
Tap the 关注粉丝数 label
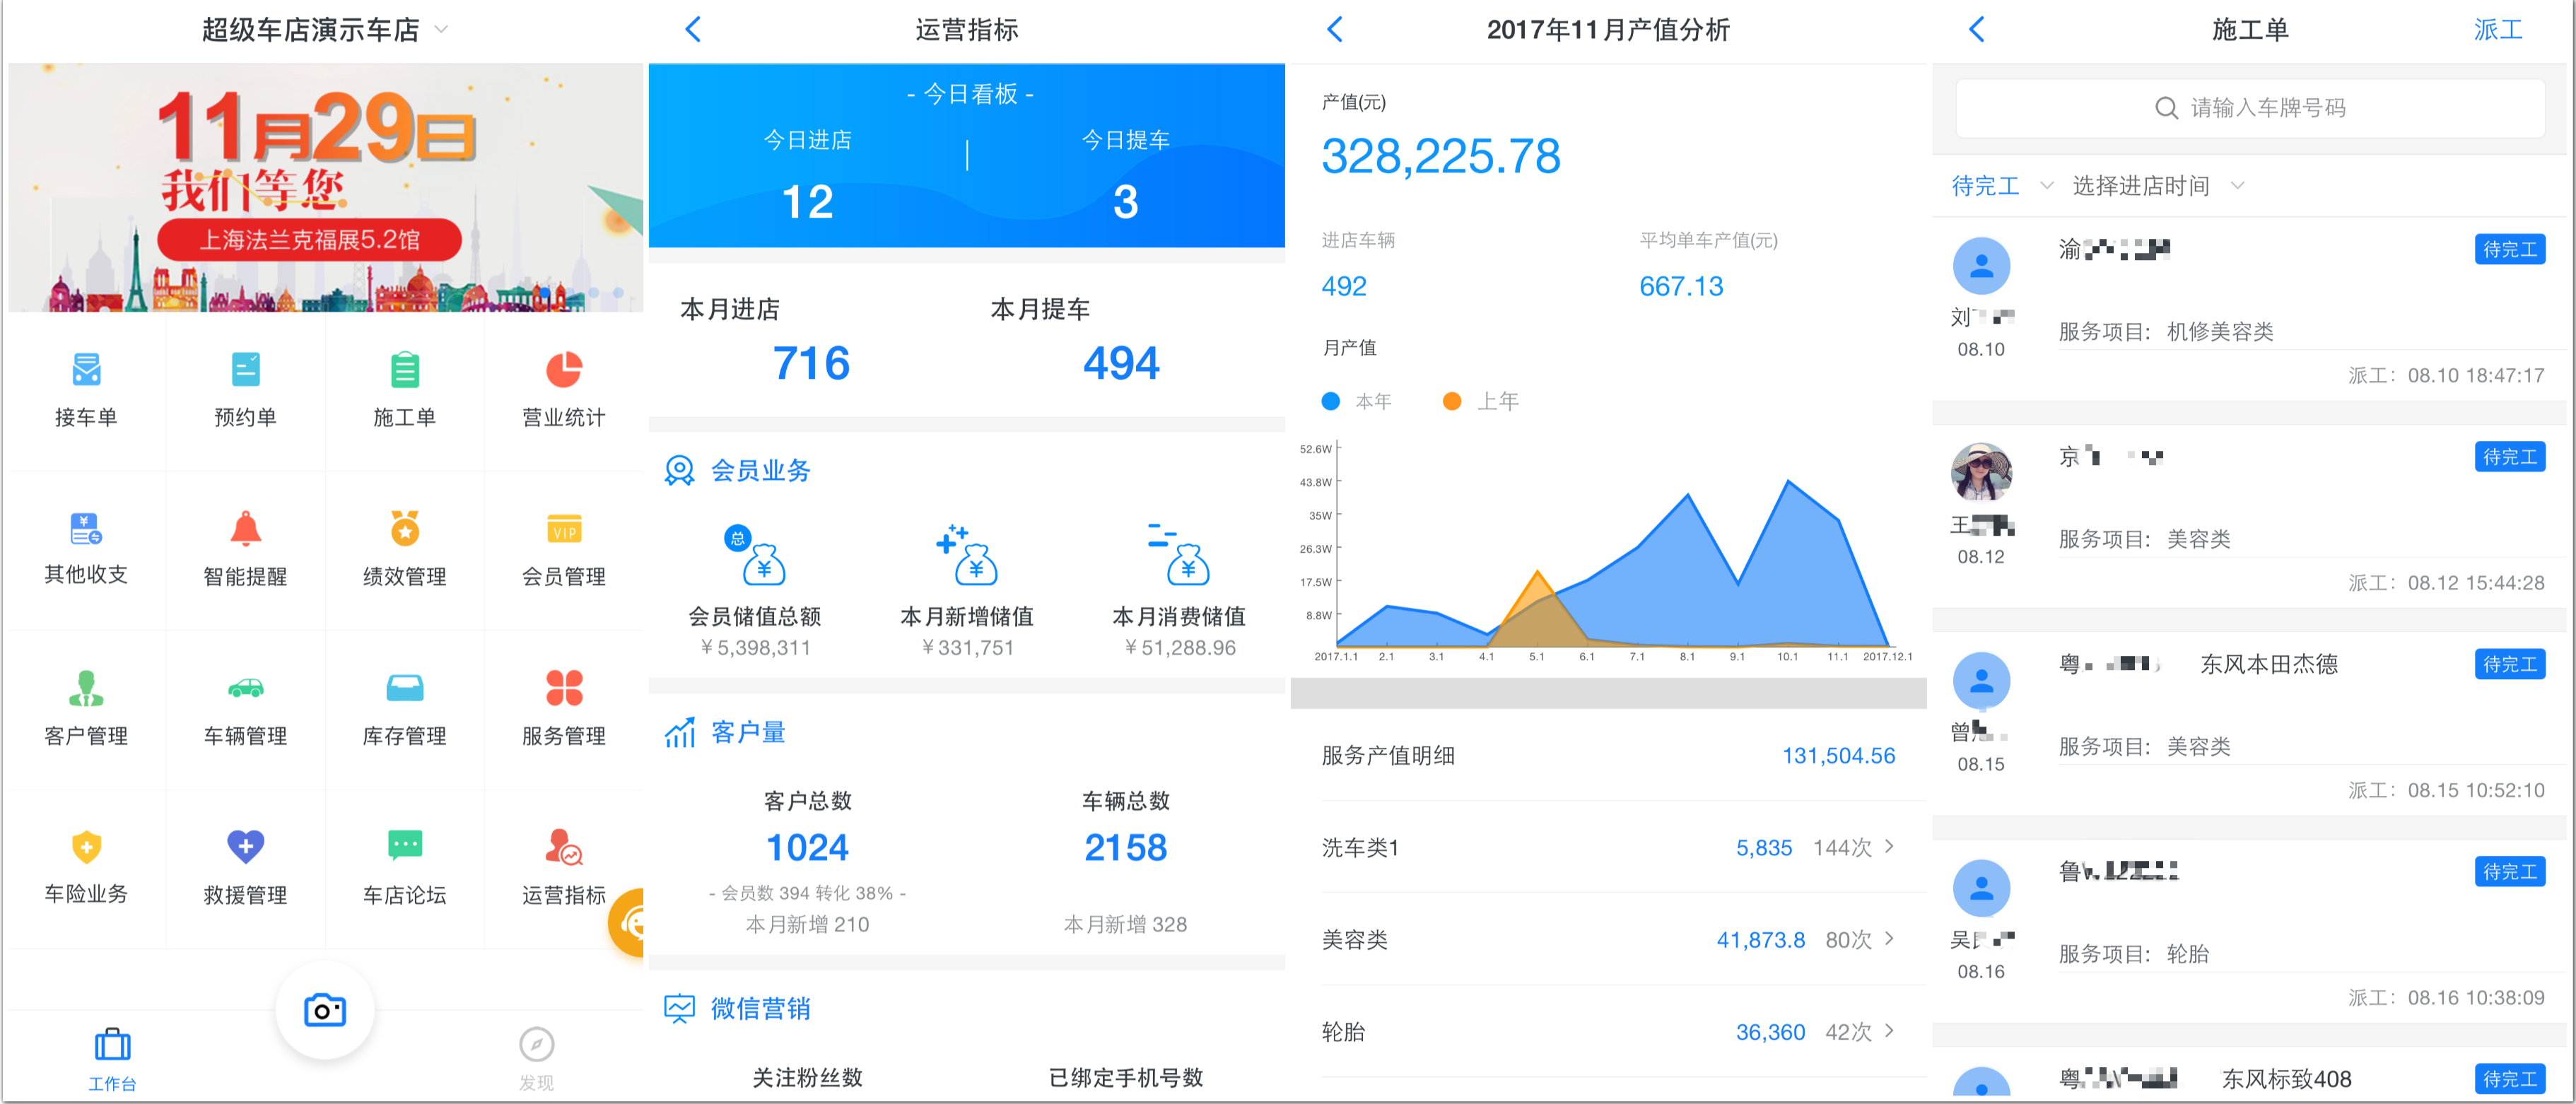tap(807, 1077)
